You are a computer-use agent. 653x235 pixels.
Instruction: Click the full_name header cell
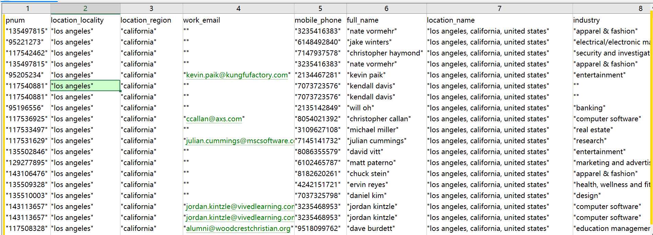[x=386, y=20]
